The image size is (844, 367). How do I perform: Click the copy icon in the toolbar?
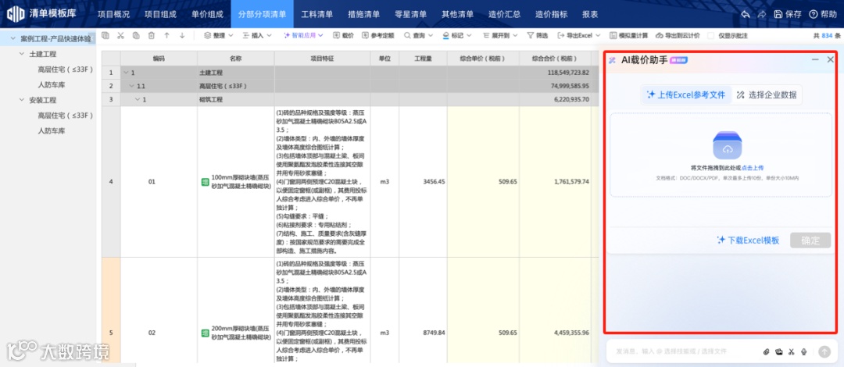(x=105, y=35)
